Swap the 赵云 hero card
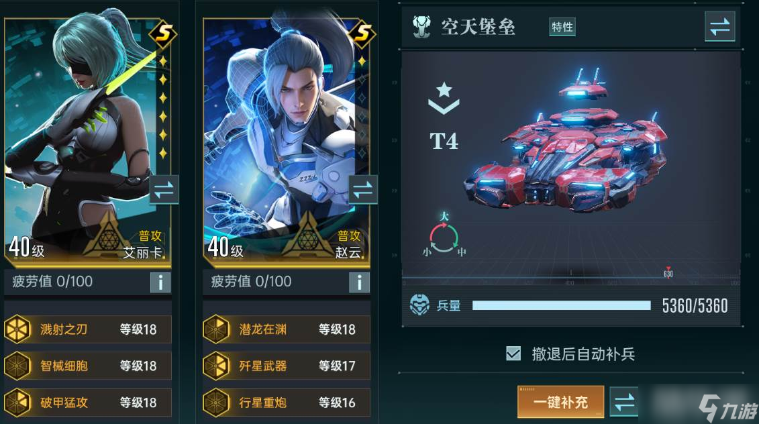The width and height of the screenshot is (759, 424). [363, 190]
